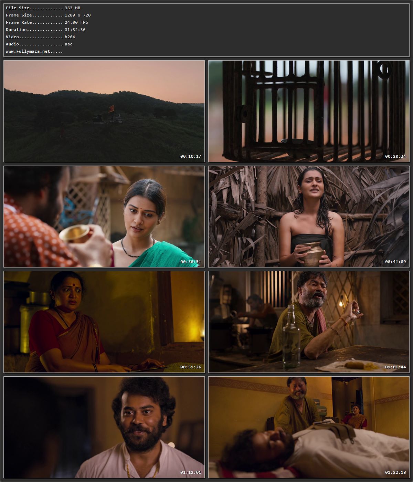
Task: Click the 00:51:26 timestamp label
Action: (191, 367)
